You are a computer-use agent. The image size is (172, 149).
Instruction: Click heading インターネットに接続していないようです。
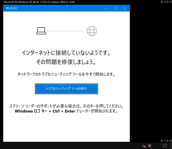66,53
